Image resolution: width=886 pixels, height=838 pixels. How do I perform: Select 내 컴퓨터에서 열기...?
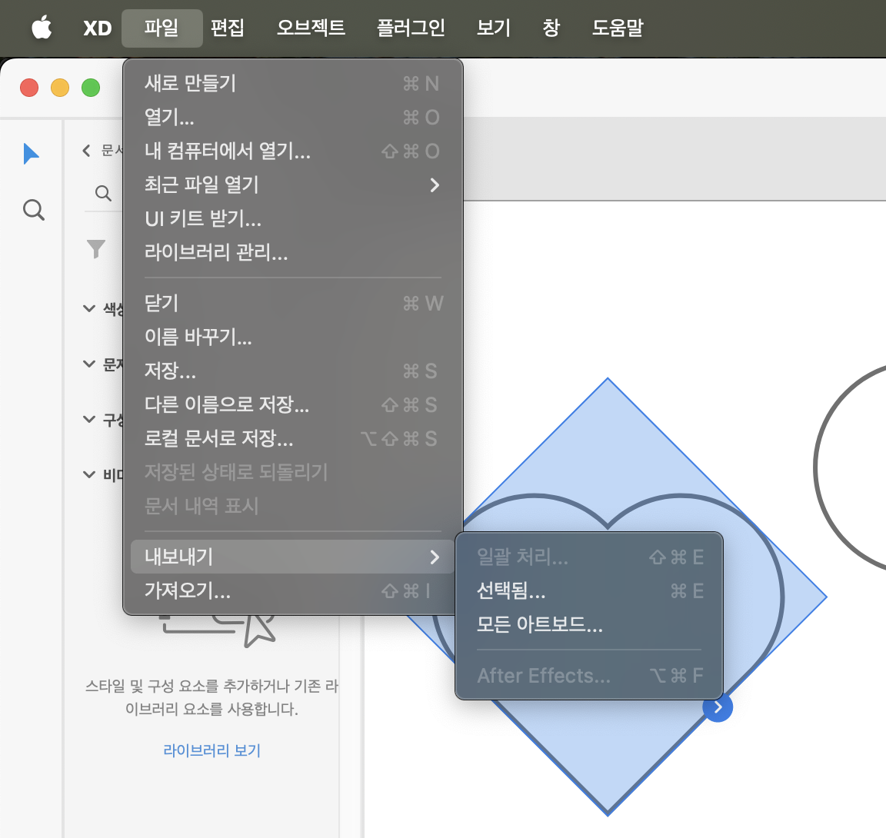(293, 151)
